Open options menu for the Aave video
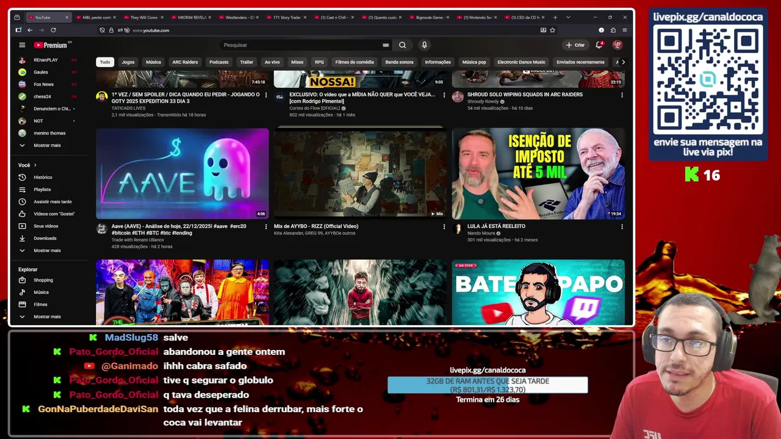This screenshot has height=439, width=781. point(266,227)
